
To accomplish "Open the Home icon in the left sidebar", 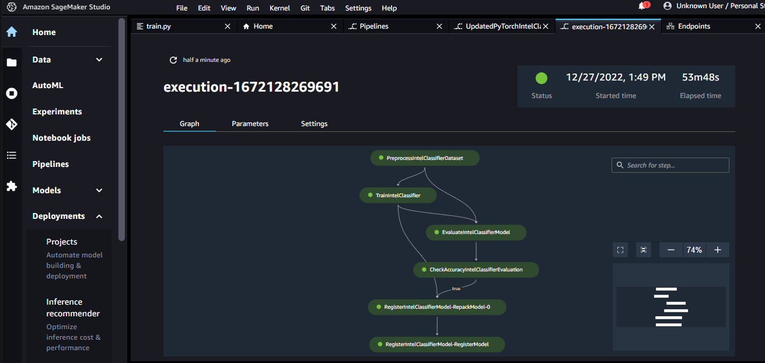I will coord(12,32).
